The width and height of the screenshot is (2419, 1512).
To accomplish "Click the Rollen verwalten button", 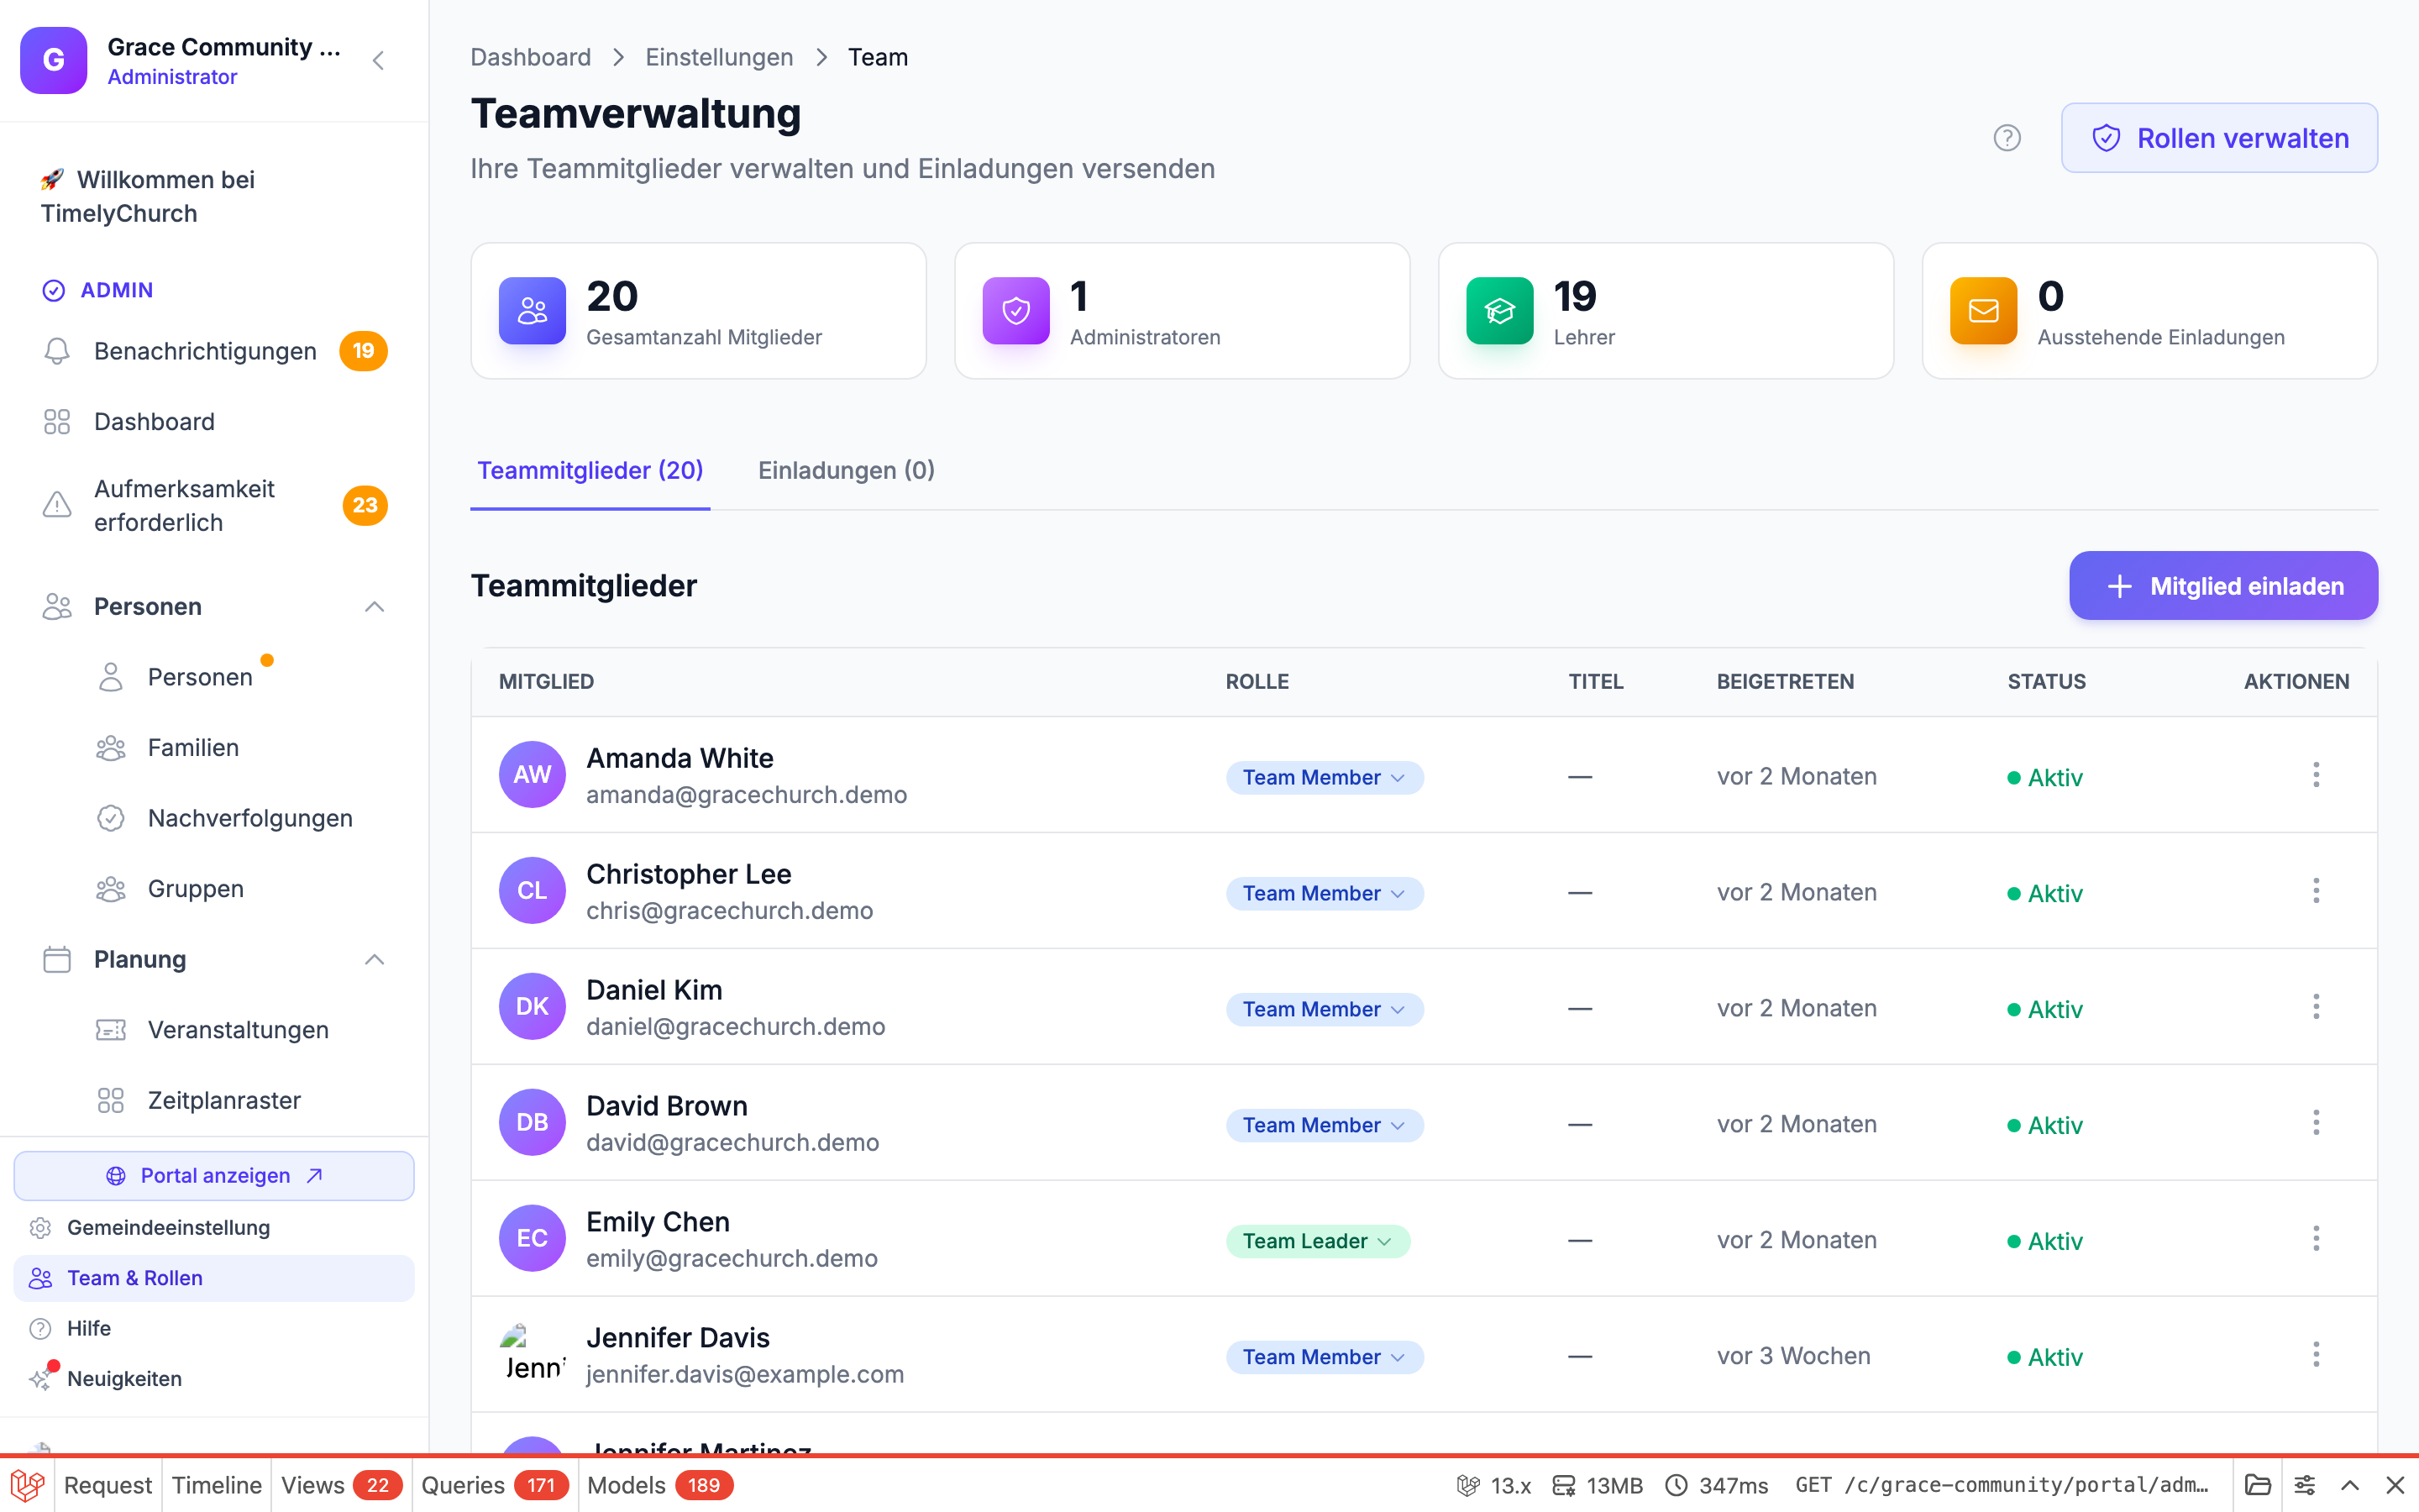I will (x=2219, y=138).
